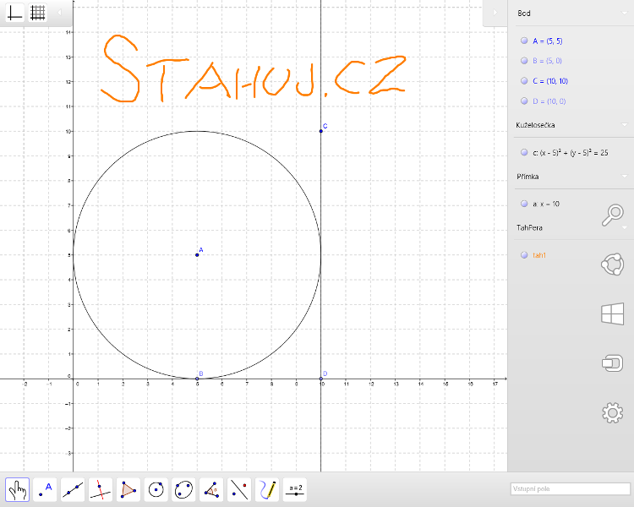Toggle grid display icon
The width and height of the screenshot is (634, 507).
tap(37, 13)
